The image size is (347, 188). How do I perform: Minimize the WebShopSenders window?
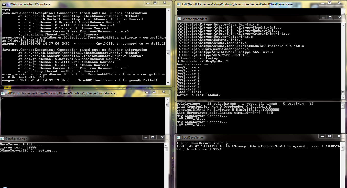click(x=323, y=17)
